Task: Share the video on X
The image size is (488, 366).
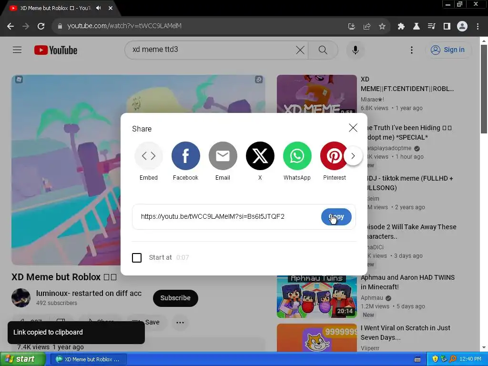Action: [x=260, y=156]
